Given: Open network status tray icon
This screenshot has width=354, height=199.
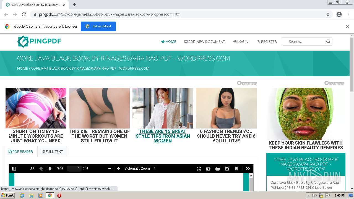Looking at the screenshot, I should point(321,195).
